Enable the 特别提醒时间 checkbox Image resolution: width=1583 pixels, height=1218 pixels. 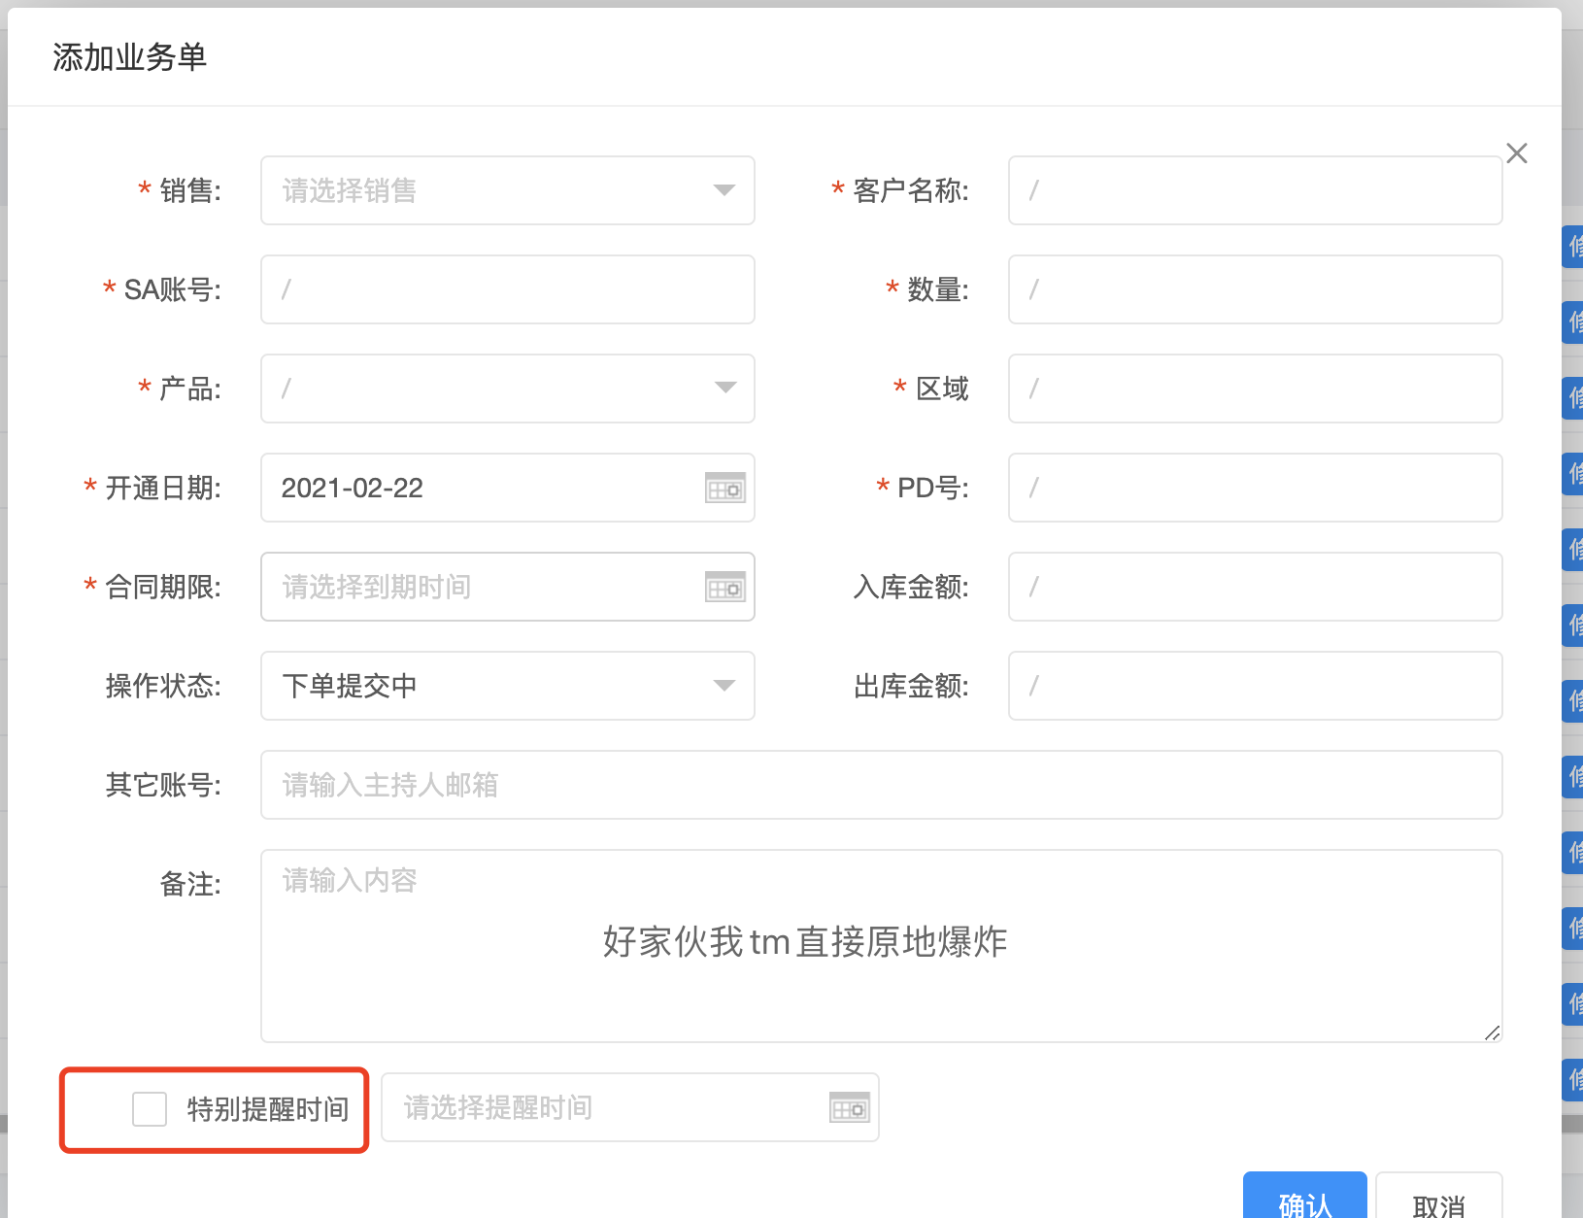[150, 1108]
